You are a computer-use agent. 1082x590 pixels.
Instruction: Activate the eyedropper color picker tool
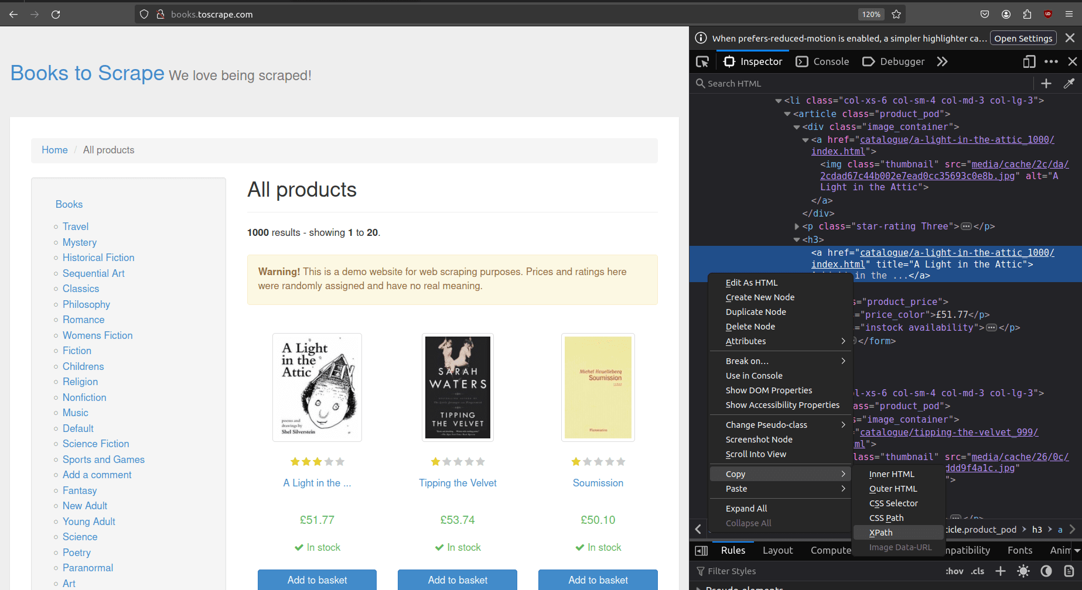[1069, 84]
